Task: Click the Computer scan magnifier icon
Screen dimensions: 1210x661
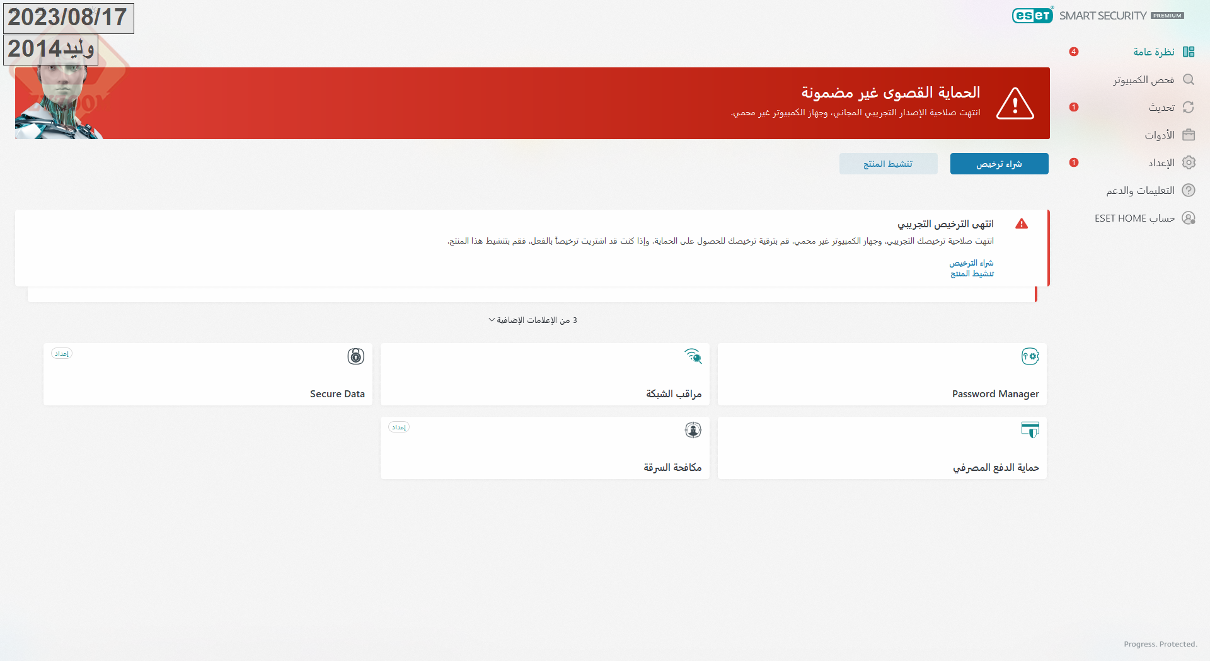Action: [1189, 79]
